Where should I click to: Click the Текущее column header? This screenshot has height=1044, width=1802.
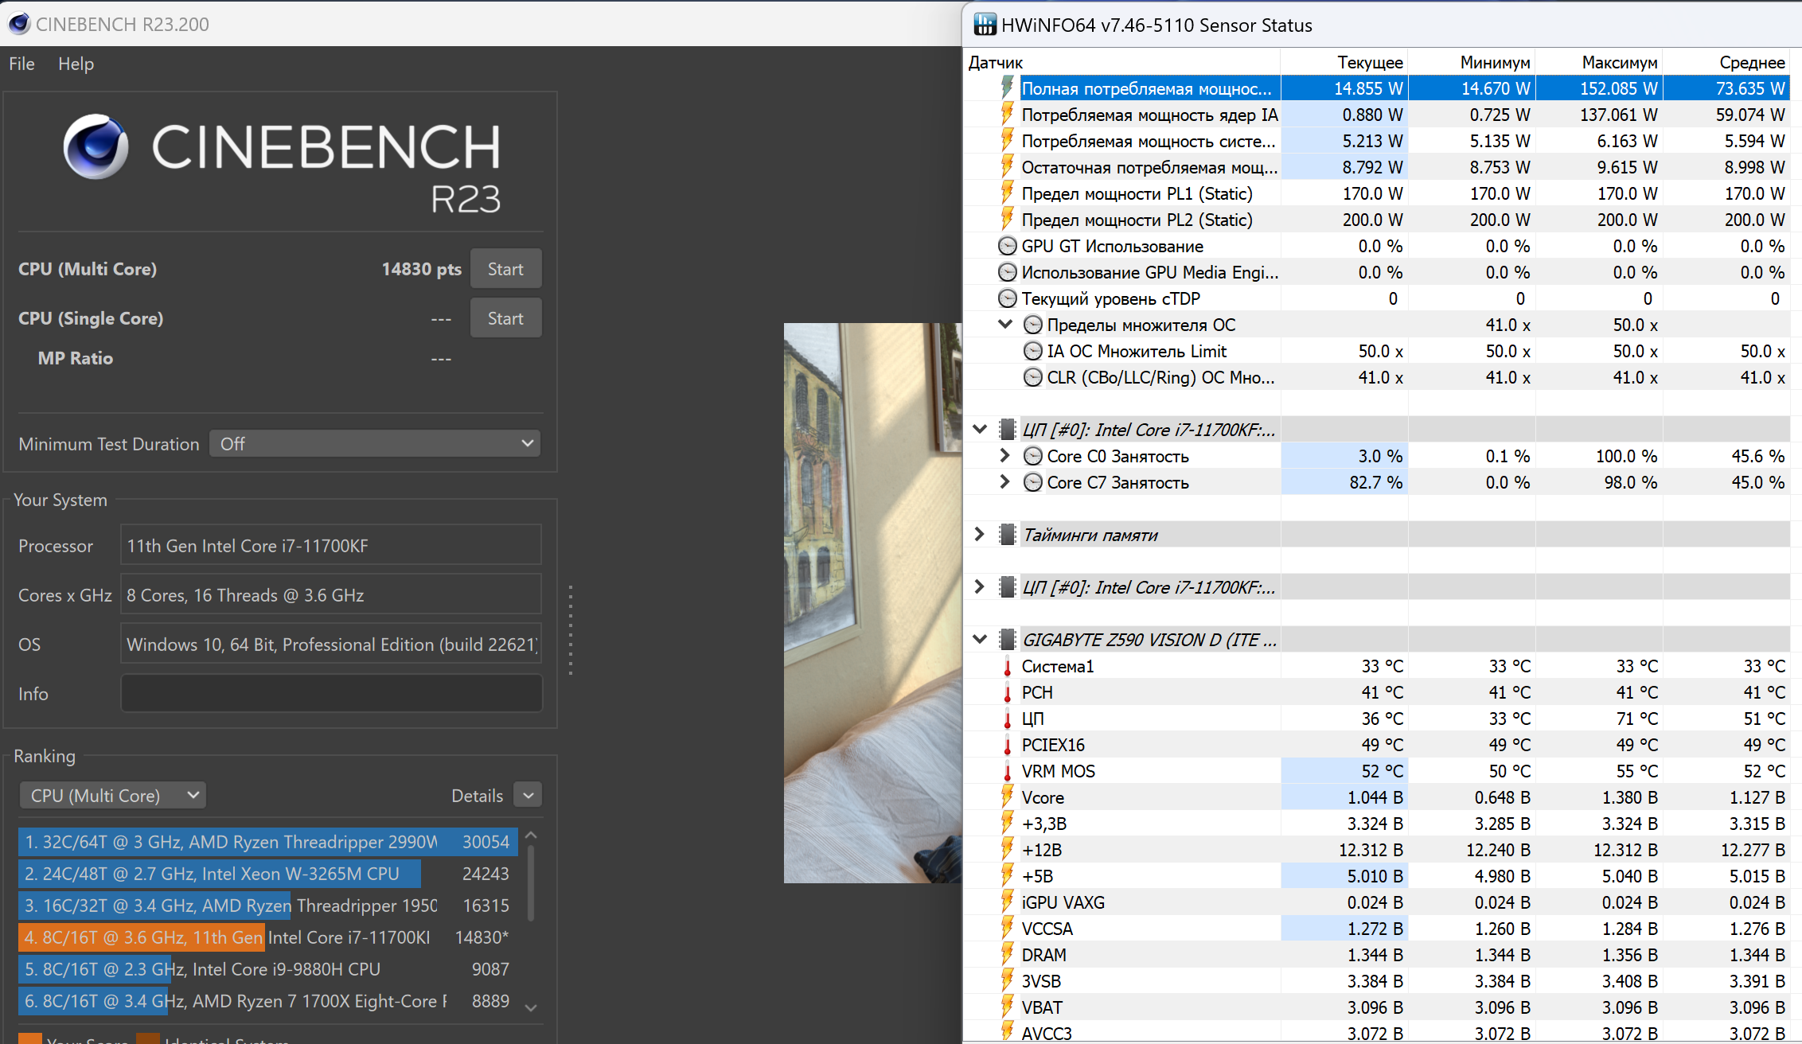point(1344,62)
